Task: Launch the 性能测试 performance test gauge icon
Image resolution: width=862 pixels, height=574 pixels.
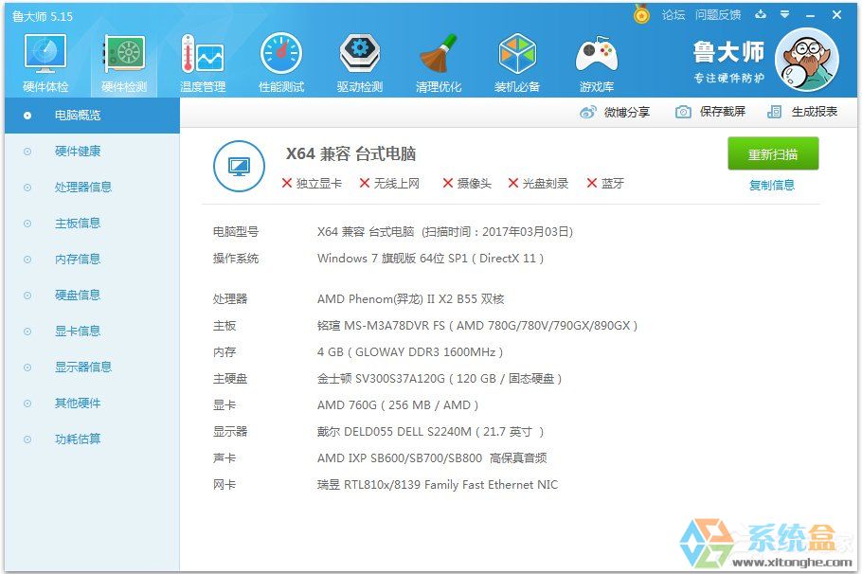Action: (x=281, y=63)
